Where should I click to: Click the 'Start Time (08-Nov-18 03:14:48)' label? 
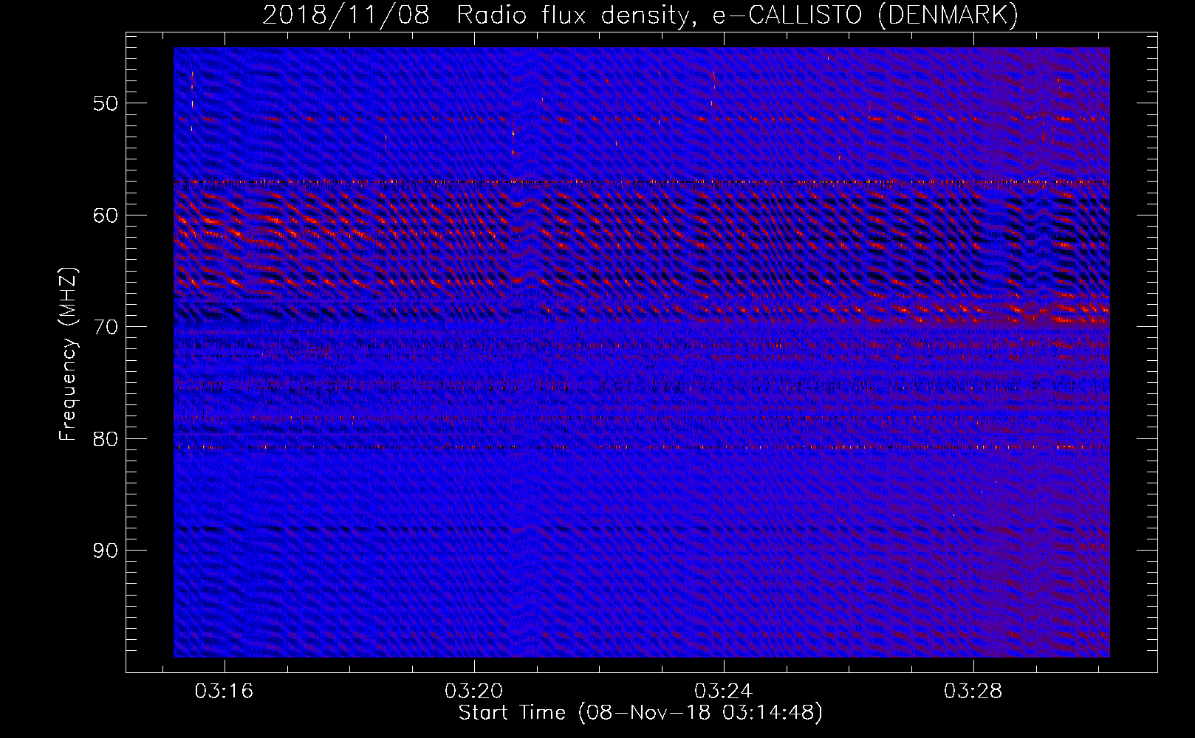(640, 713)
